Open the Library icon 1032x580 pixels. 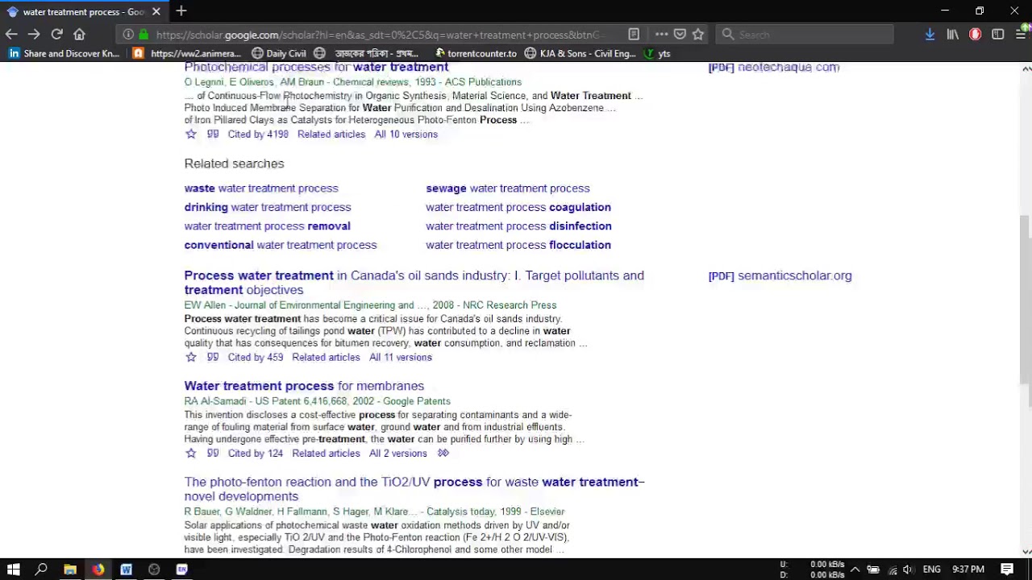[953, 35]
